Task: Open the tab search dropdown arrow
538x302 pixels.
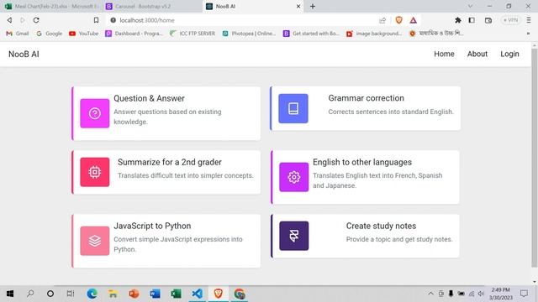Action: pyautogui.click(x=470, y=6)
